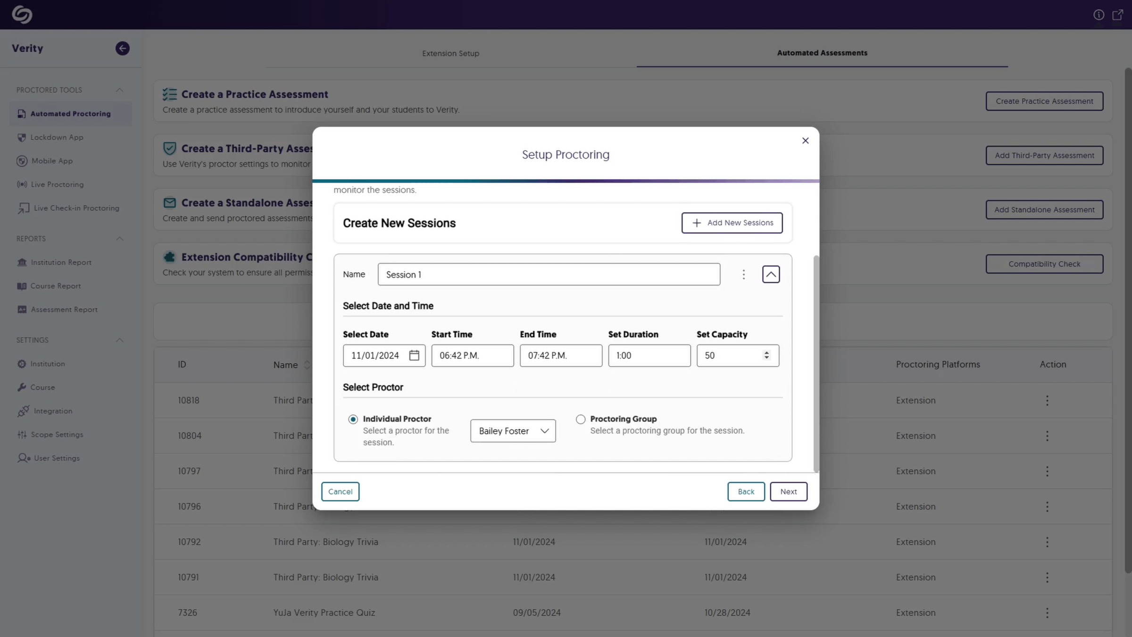Switch to the Automated Assessments tab
The image size is (1132, 637).
(822, 53)
